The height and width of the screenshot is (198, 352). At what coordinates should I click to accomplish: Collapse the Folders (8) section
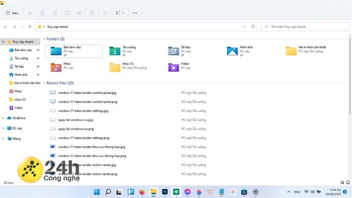(x=44, y=39)
